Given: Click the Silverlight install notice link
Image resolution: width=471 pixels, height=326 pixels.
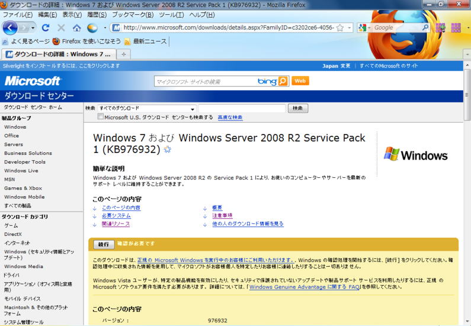Looking at the screenshot, I should coord(61,66).
